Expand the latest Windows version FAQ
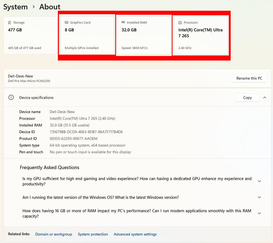The height and width of the screenshot is (243, 273). pyautogui.click(x=259, y=197)
